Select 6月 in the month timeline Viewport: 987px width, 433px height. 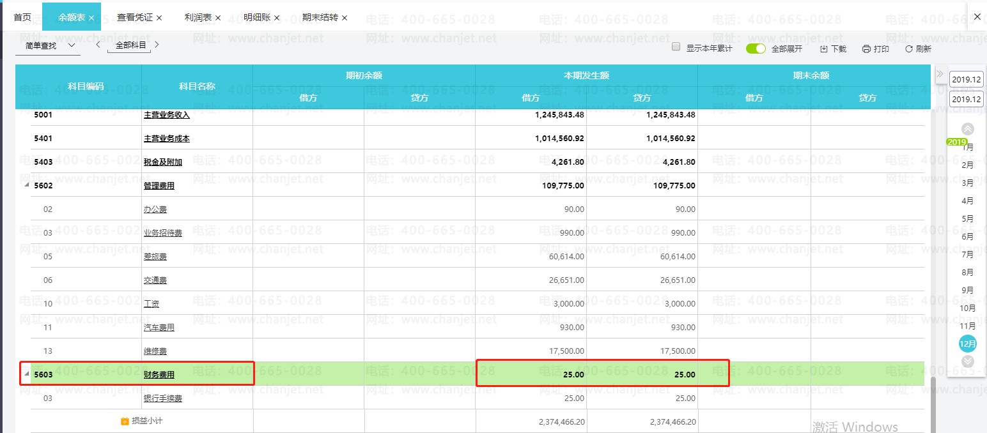pos(967,237)
